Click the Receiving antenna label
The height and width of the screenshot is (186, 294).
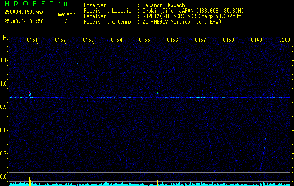point(108,22)
